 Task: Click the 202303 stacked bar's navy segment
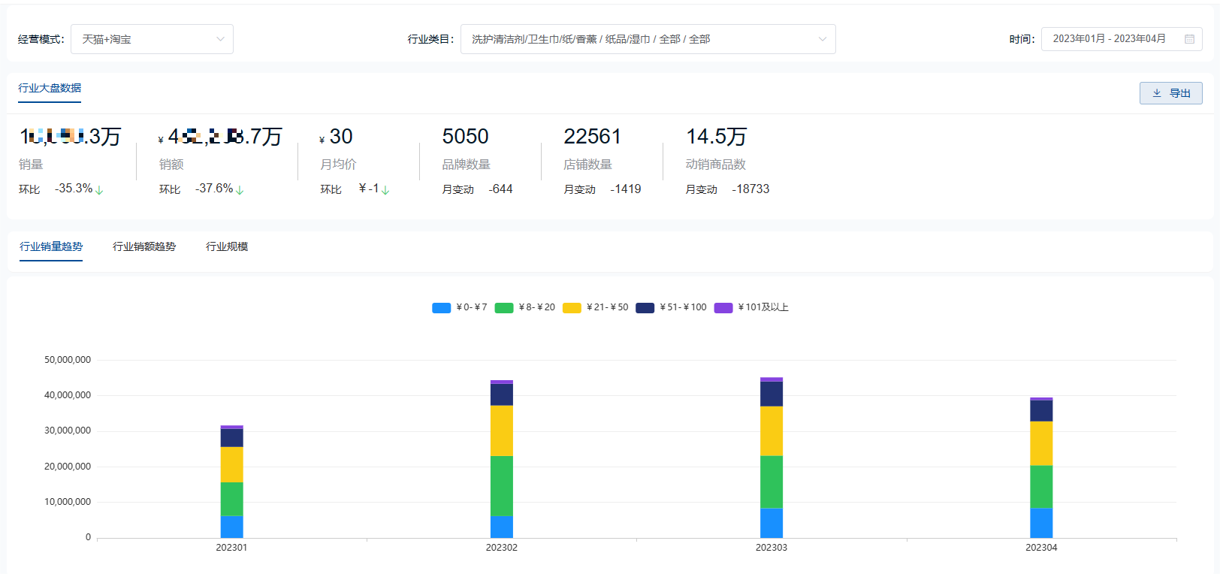(772, 394)
